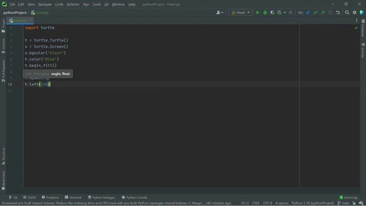The image size is (366, 206).
Task: Open the View menu
Action: 31,4
